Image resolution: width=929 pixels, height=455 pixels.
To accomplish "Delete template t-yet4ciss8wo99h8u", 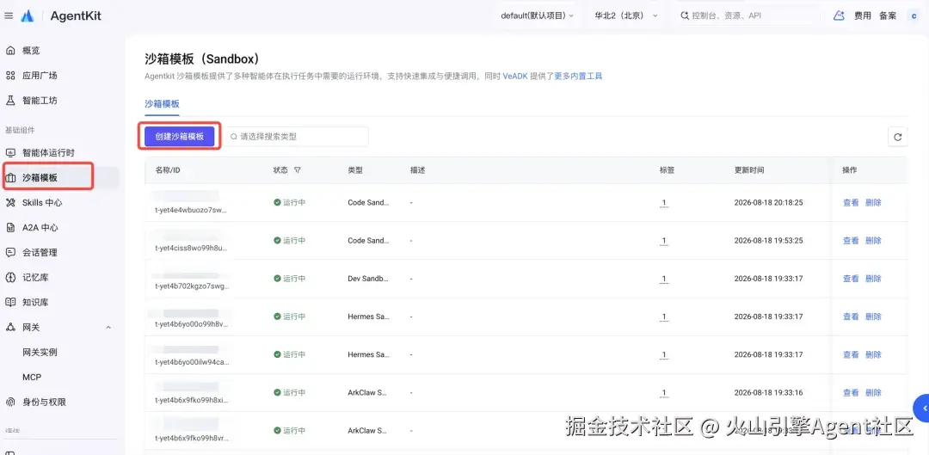I will point(873,241).
